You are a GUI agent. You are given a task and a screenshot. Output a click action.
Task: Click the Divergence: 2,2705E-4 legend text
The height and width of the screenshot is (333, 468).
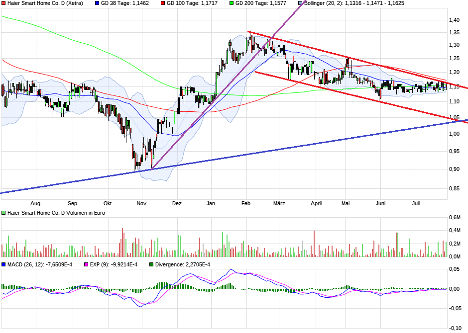point(183,264)
